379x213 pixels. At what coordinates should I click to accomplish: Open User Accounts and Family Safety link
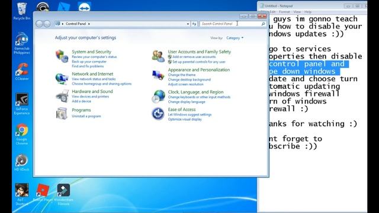point(200,51)
